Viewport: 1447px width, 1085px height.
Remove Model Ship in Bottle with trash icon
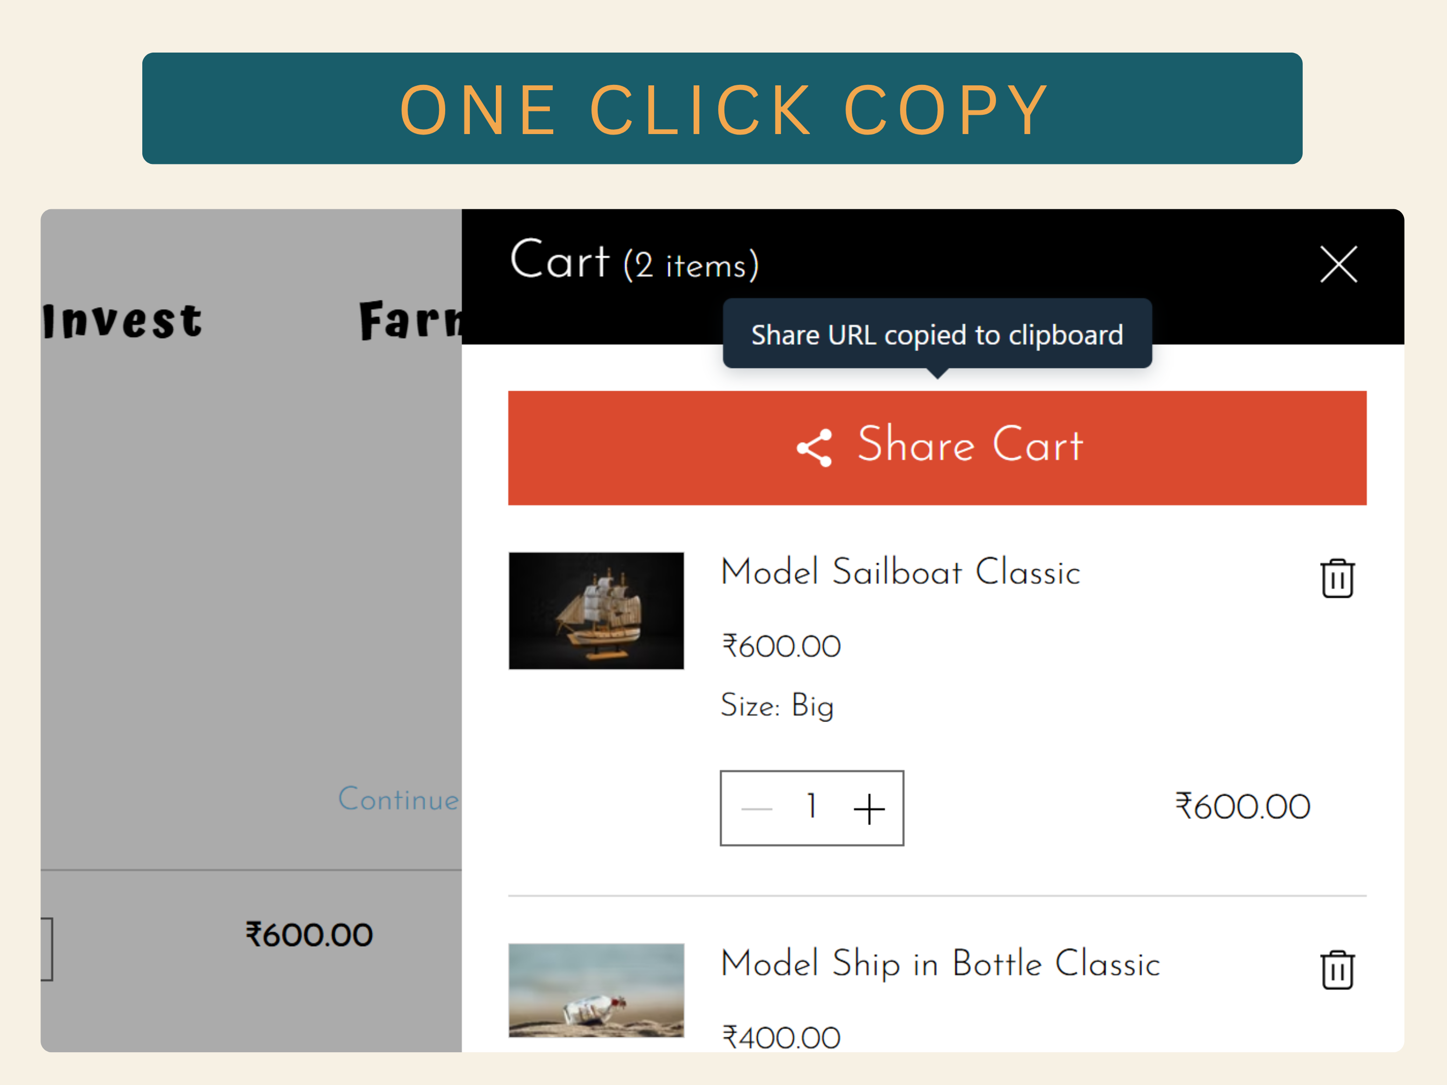(1337, 970)
